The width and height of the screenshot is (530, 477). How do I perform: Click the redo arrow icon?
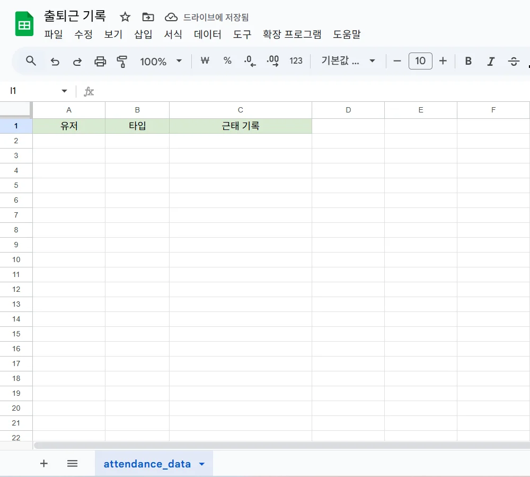(x=77, y=62)
